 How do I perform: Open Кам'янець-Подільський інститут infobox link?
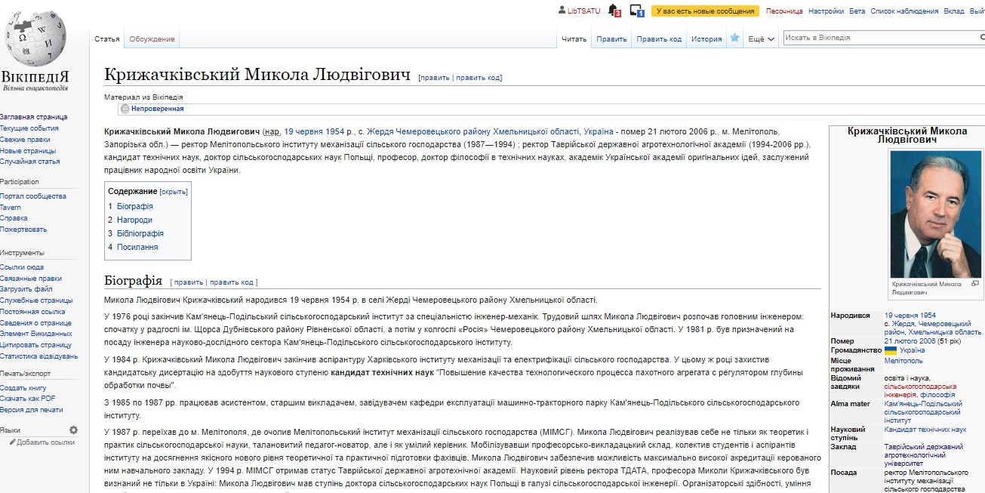pos(923,412)
